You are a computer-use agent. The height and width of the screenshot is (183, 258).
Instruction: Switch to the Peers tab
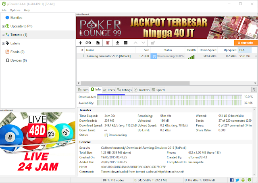(x=109, y=90)
